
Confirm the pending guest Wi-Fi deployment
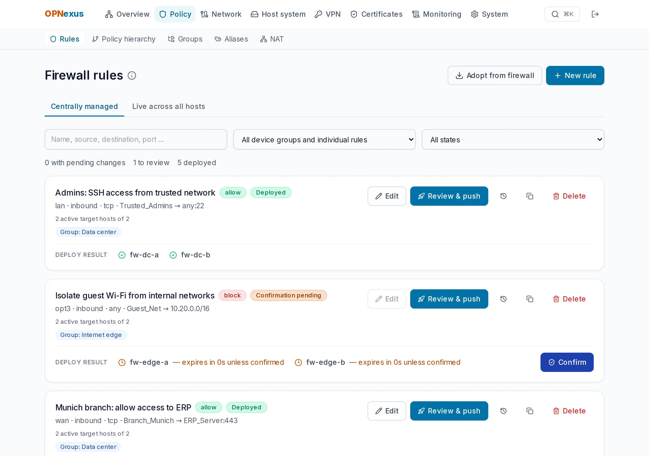tap(567, 362)
